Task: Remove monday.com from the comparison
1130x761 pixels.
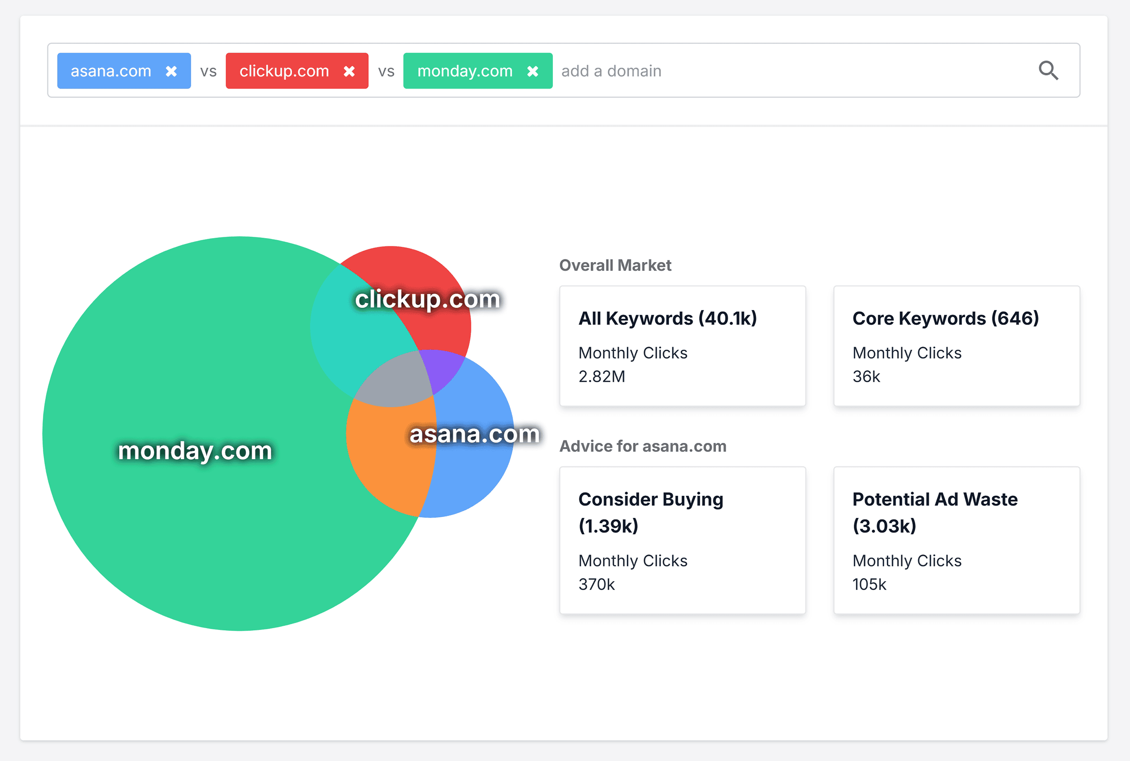Action: [532, 71]
